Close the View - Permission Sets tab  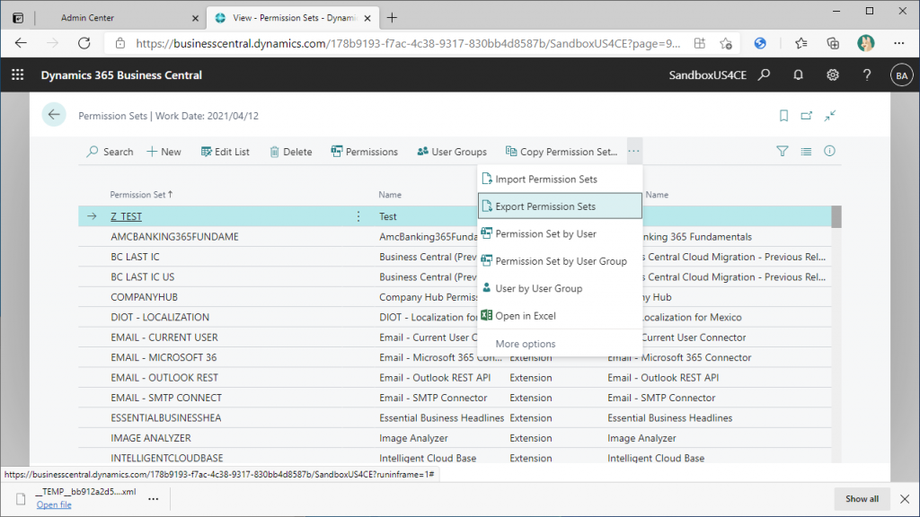[x=367, y=18]
